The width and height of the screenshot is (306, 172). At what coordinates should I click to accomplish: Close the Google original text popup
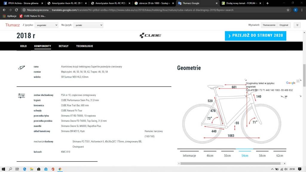click(x=298, y=81)
